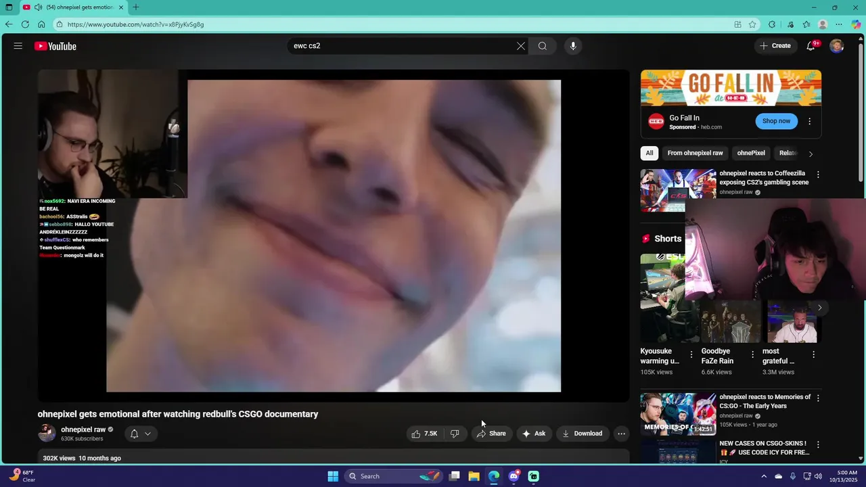Click the video player to pause

pyautogui.click(x=334, y=235)
